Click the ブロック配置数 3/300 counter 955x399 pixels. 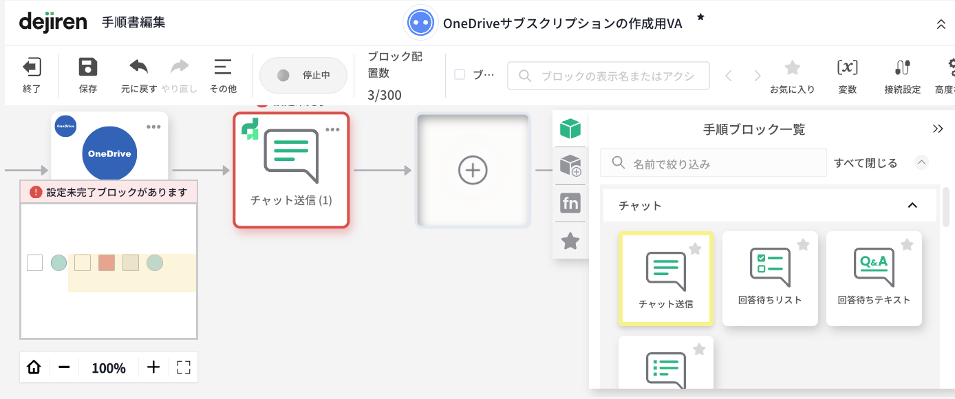click(x=395, y=76)
